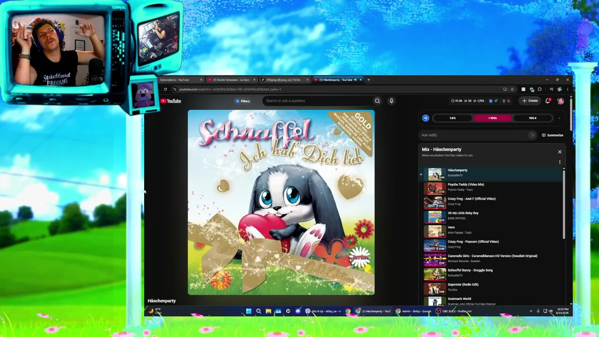Click the taskbar volume icon
This screenshot has width=599, height=337.
[x=550, y=311]
